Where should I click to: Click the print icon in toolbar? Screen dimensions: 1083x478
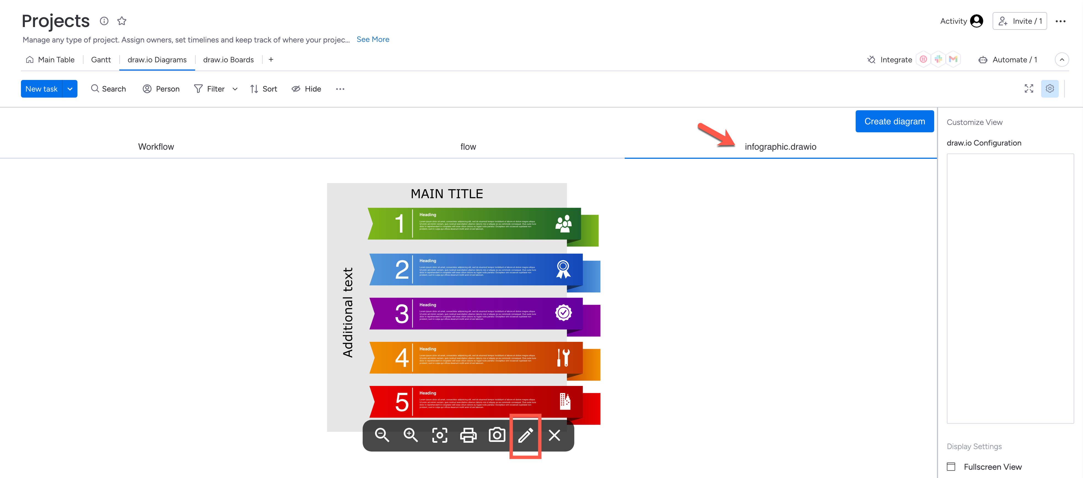(x=468, y=435)
